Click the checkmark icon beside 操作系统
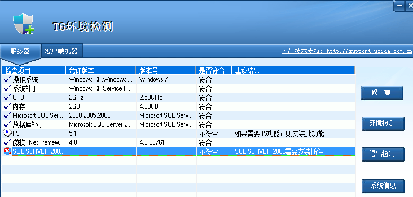Viewport: 413px width, 197px height. [7, 79]
